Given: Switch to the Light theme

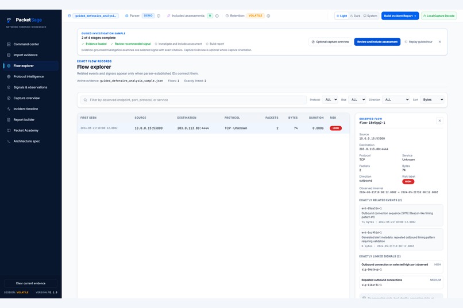Looking at the screenshot, I should click(342, 16).
